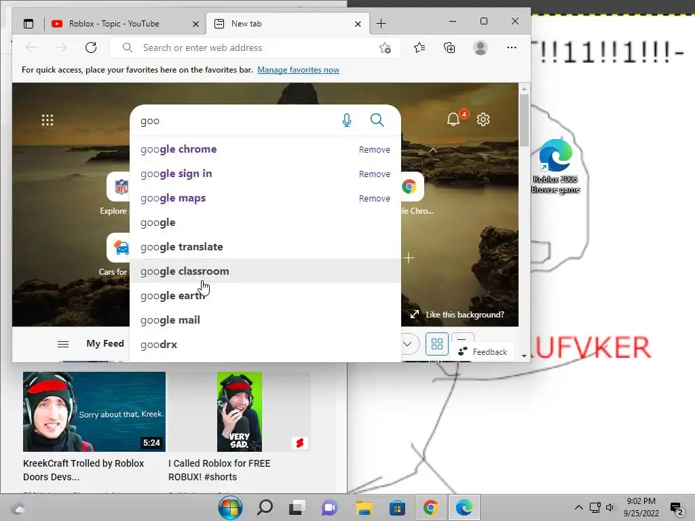Viewport: 695px width, 521px height.
Task: Open the Edge profile avatar
Action: tap(480, 47)
